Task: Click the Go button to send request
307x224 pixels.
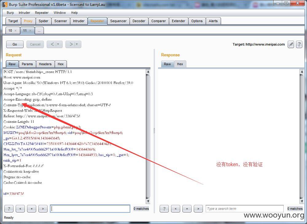Action: pos(15,44)
